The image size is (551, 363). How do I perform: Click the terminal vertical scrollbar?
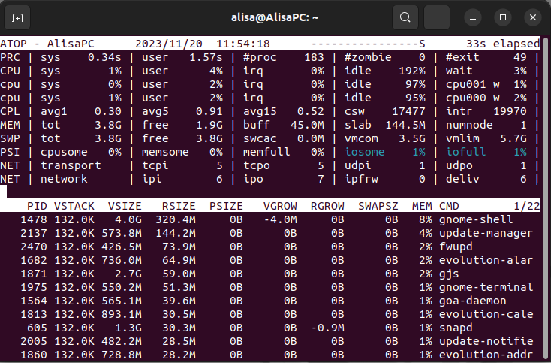(x=546, y=198)
